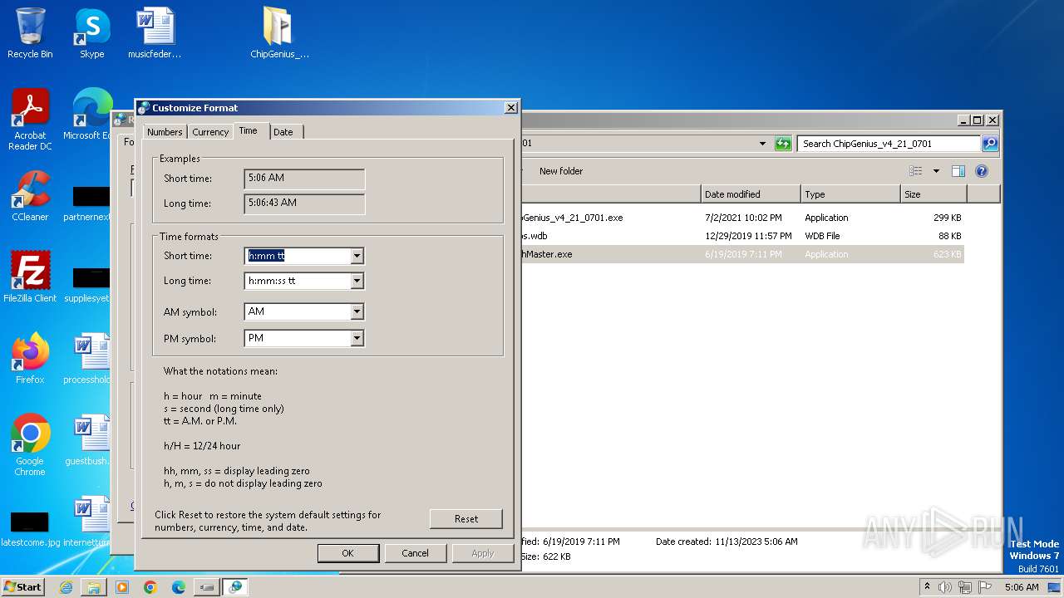The image size is (1064, 598).
Task: Open the FileZilla Client desktop shortcut
Action: click(x=30, y=277)
